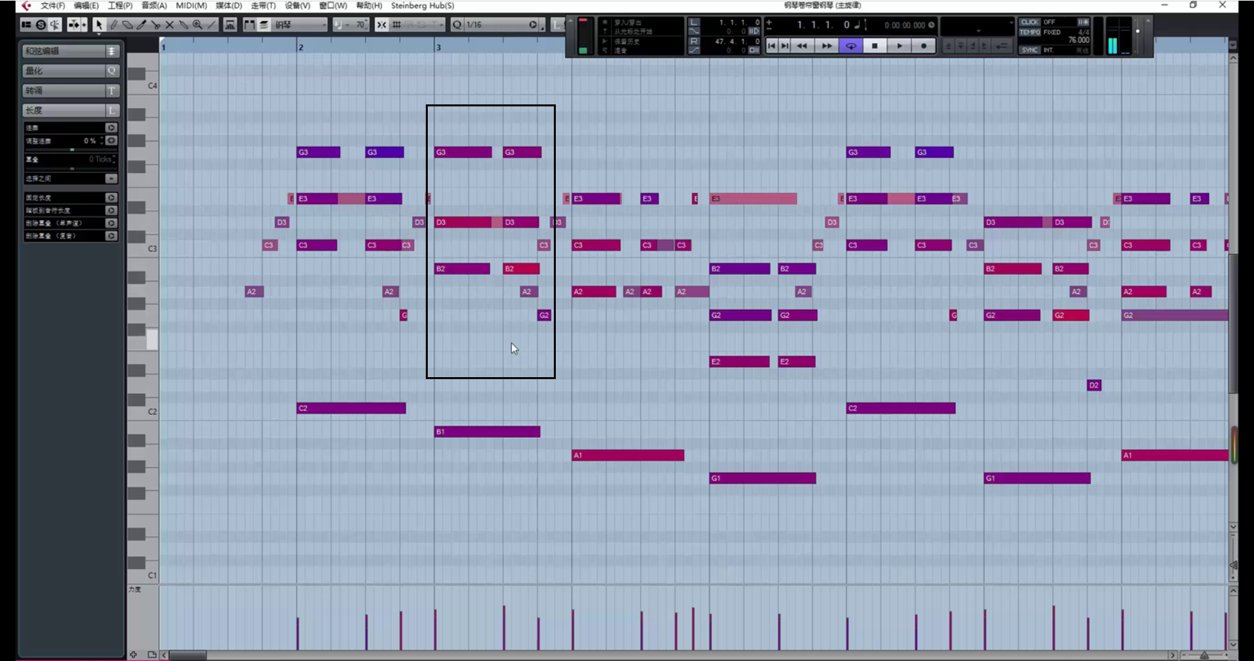Viewport: 1254px width, 661px height.
Task: Click the overlap 0 Ticks slider
Action: [72, 168]
